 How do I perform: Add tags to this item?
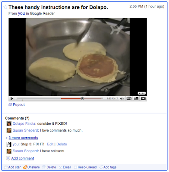[108, 167]
